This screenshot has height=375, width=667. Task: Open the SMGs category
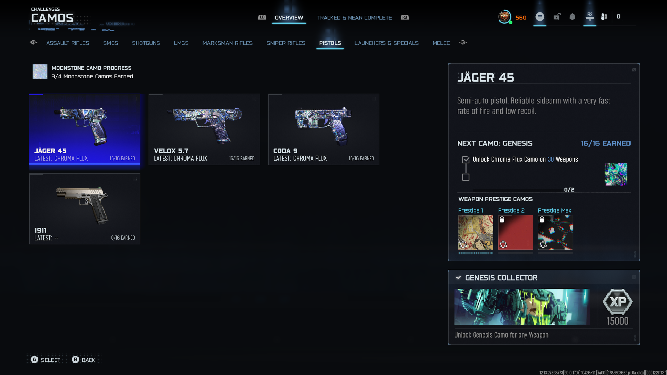tap(110, 43)
